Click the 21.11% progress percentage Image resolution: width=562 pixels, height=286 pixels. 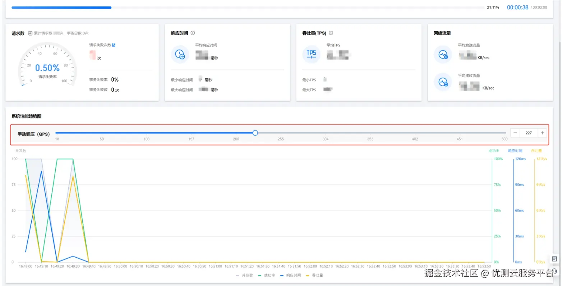[493, 8]
